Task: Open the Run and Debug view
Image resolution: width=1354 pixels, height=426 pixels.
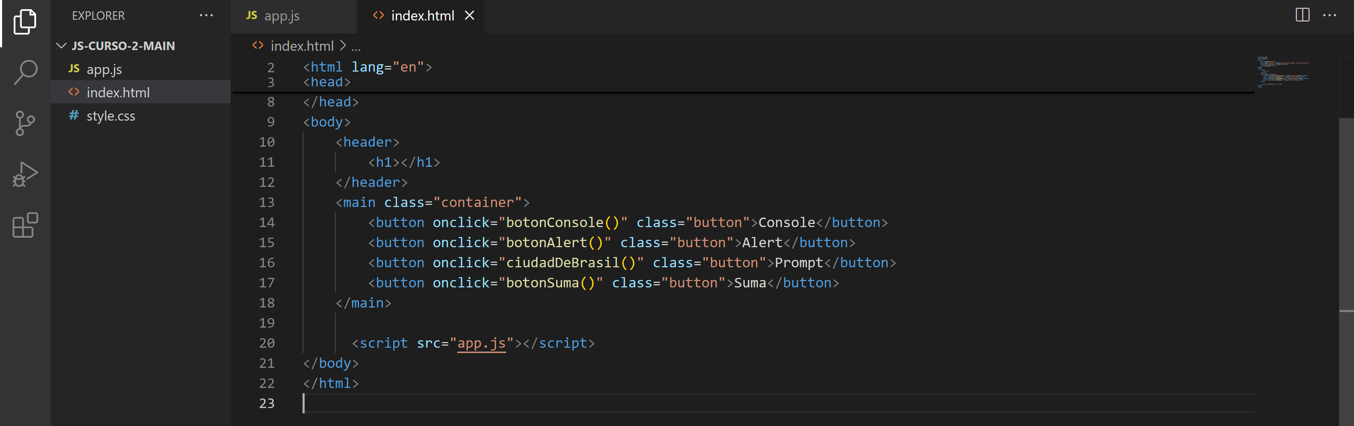Action: coord(25,174)
